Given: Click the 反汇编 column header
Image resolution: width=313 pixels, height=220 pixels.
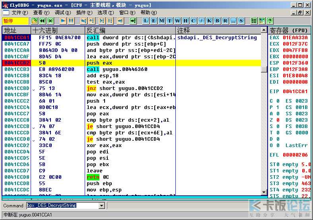Looking at the screenshot, I should click(130, 31).
